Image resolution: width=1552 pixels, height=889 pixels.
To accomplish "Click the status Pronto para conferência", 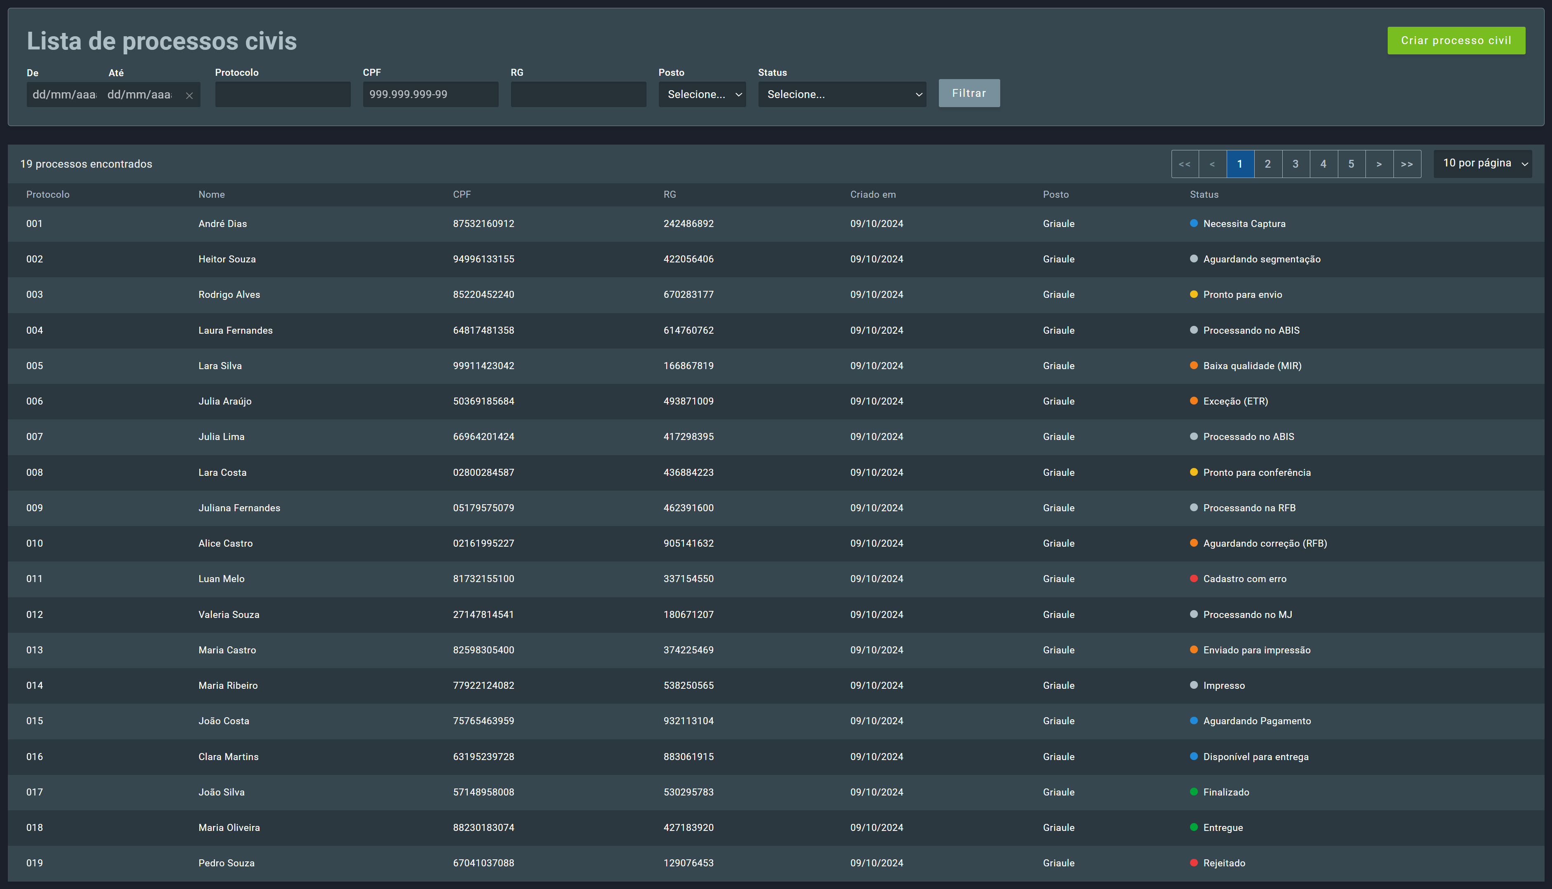I will pyautogui.click(x=1257, y=473).
